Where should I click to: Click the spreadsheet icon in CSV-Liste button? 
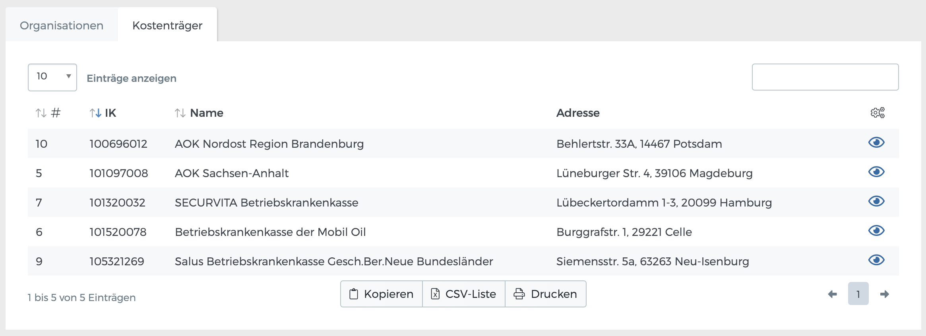(436, 294)
